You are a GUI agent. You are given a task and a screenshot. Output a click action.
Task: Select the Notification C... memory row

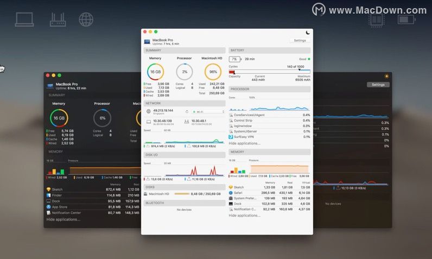[269, 209]
